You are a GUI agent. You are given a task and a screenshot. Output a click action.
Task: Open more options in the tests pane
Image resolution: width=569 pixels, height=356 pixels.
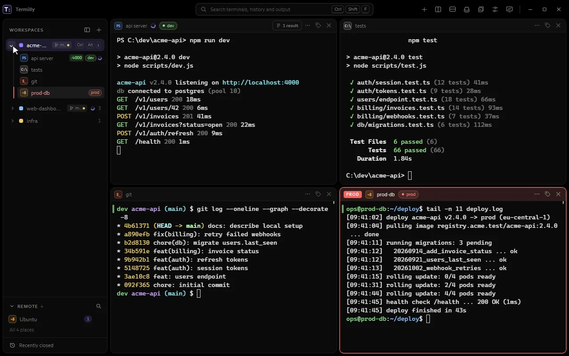point(537,25)
